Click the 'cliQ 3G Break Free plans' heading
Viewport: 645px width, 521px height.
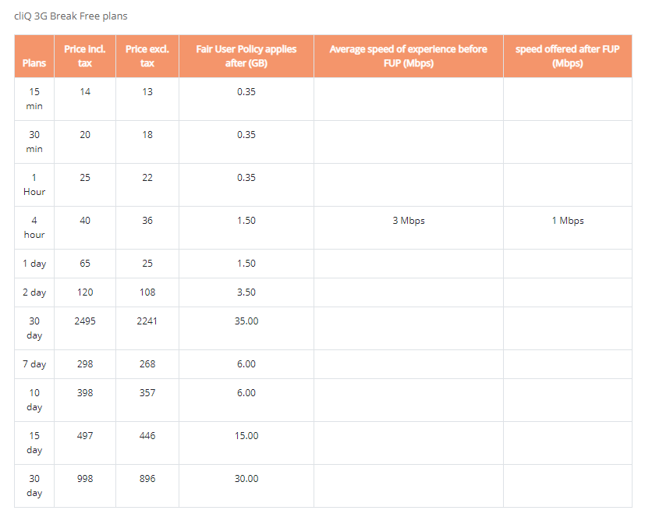(x=71, y=16)
